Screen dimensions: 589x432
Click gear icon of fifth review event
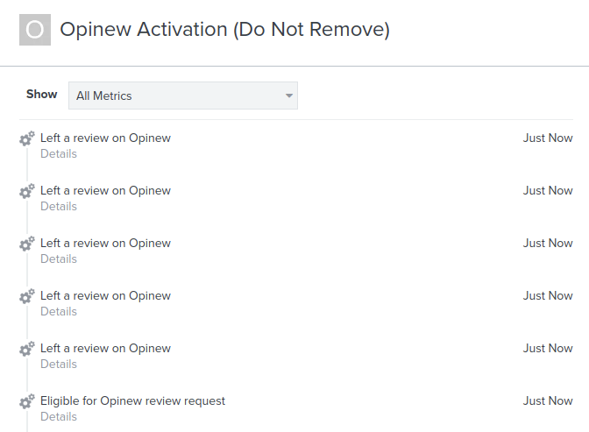pos(27,349)
